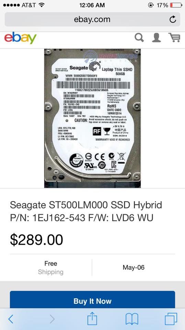This screenshot has width=185, height=330.
Task: Tap the May-06 delivery date cell
Action: coord(134,267)
